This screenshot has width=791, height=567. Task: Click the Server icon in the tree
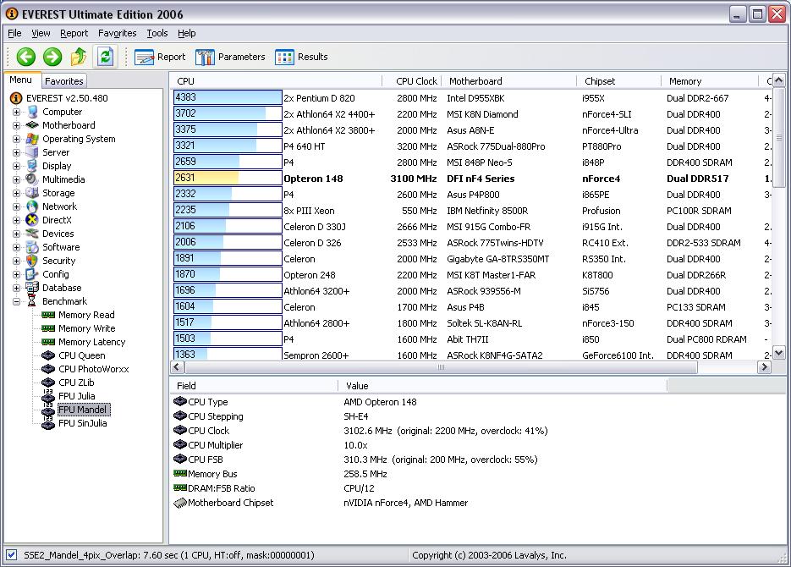(x=32, y=152)
